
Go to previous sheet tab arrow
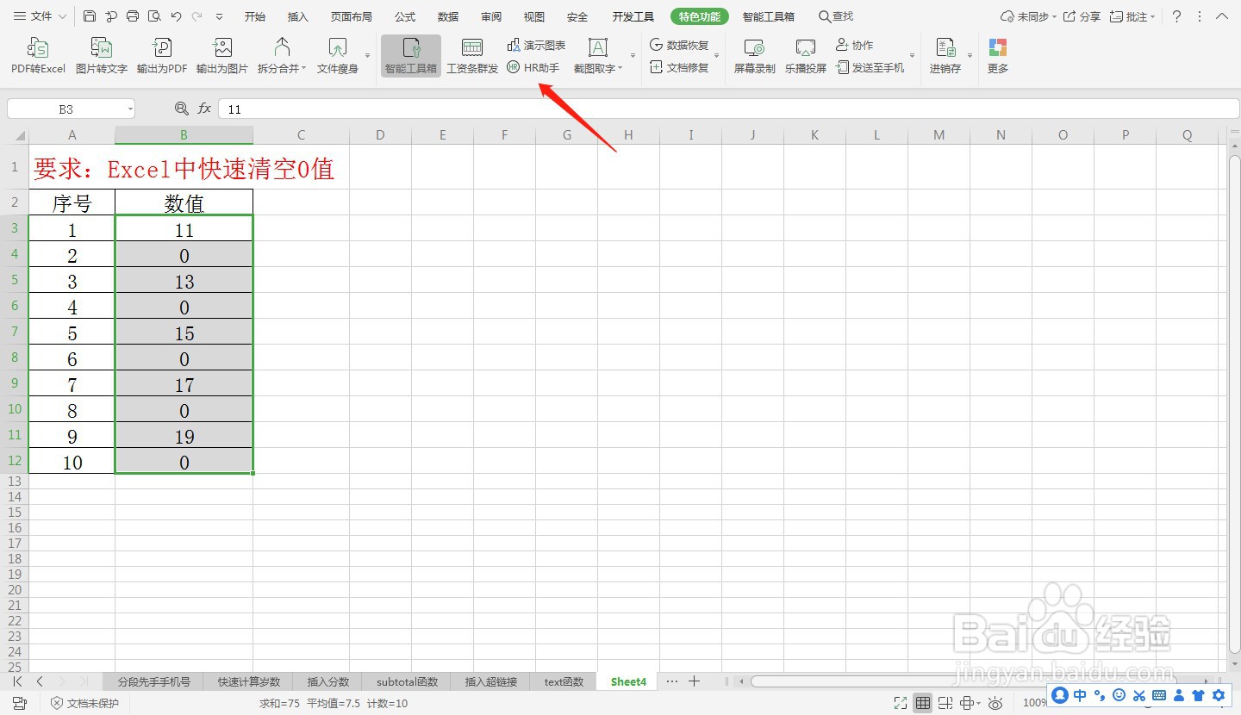pyautogui.click(x=40, y=681)
